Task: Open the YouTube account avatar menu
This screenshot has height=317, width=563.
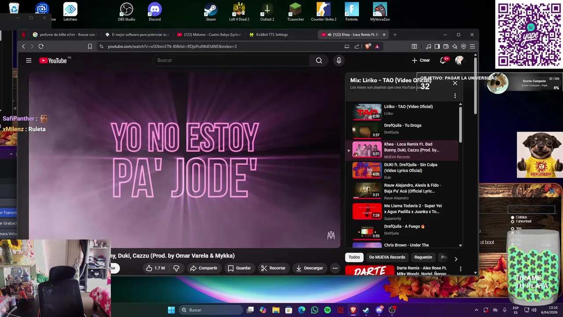Action: pyautogui.click(x=459, y=60)
